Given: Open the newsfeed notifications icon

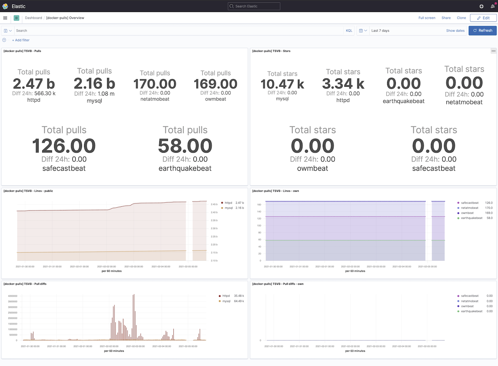Looking at the screenshot, I should pos(493,6).
